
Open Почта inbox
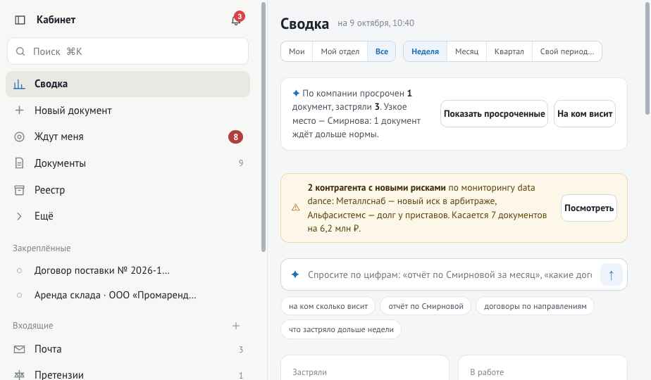128,349
